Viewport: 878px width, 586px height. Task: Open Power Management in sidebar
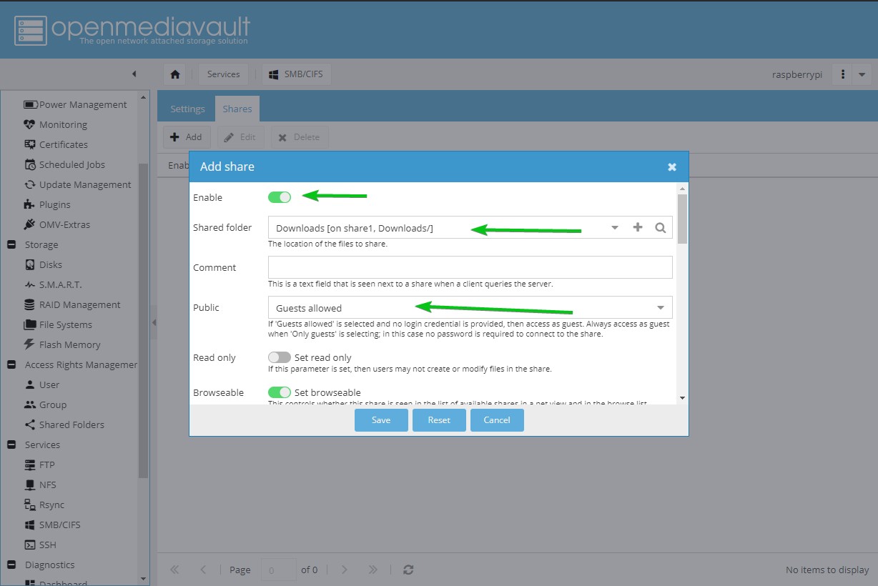pyautogui.click(x=75, y=104)
